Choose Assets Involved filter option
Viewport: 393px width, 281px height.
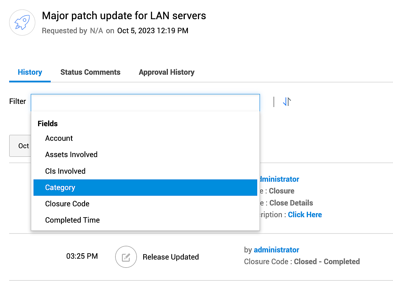coord(71,155)
